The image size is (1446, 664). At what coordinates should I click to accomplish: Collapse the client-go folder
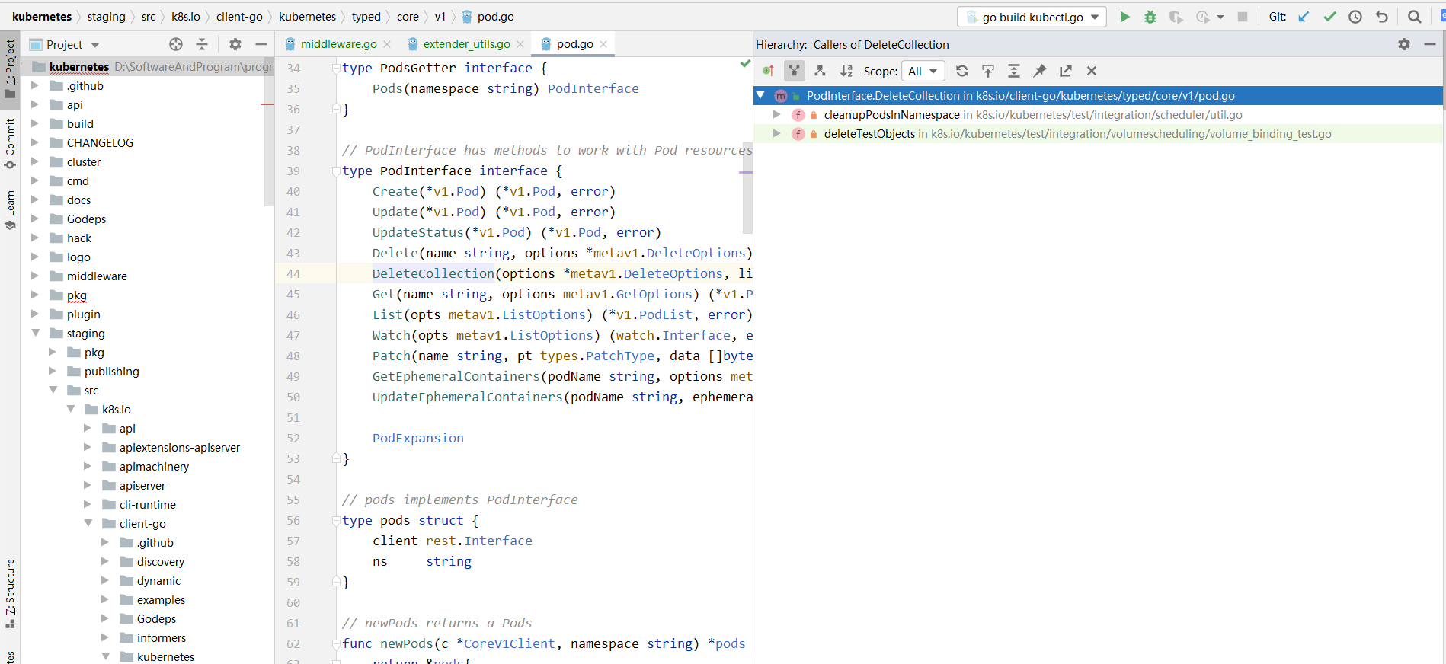(x=88, y=523)
